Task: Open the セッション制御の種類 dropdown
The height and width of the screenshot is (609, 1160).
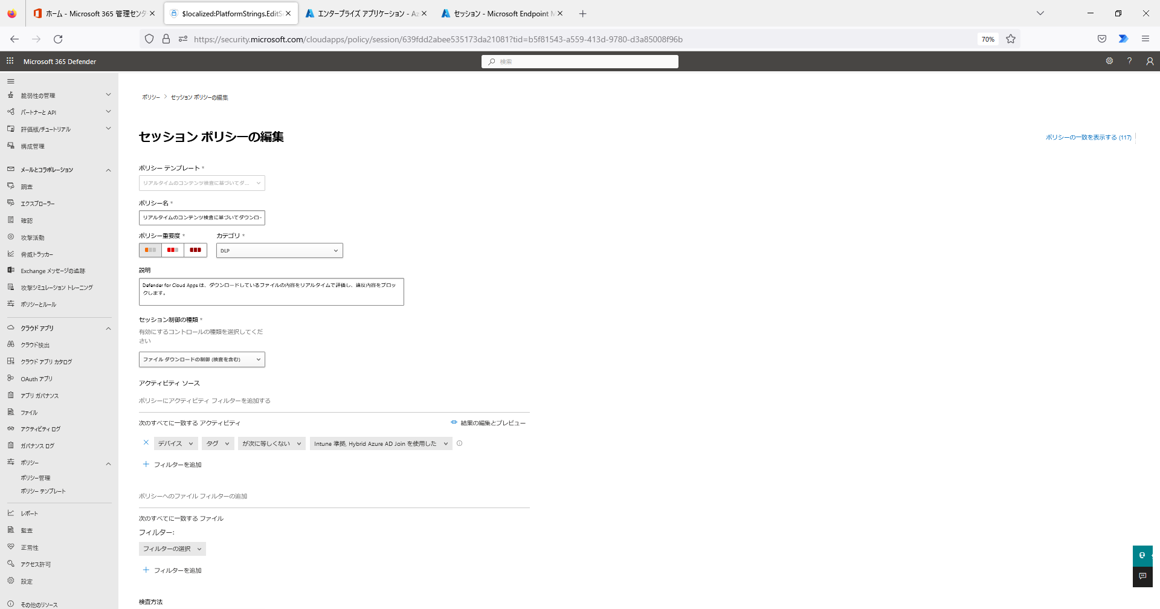Action: (202, 359)
